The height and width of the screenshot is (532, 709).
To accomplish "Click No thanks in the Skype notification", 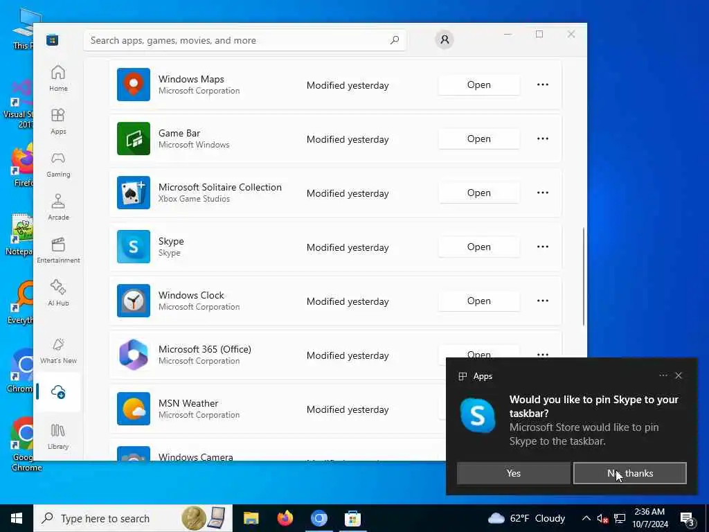I will point(630,473).
